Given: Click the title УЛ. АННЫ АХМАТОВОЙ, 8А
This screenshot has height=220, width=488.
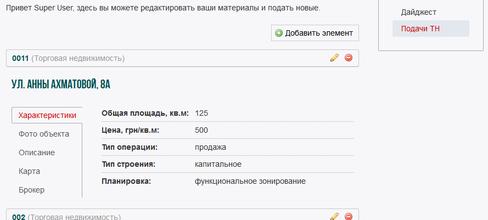Looking at the screenshot, I should [61, 84].
